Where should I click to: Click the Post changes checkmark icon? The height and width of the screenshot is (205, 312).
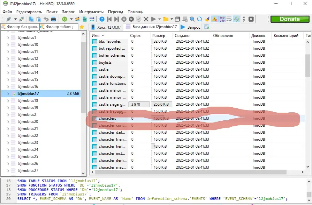click(139, 19)
